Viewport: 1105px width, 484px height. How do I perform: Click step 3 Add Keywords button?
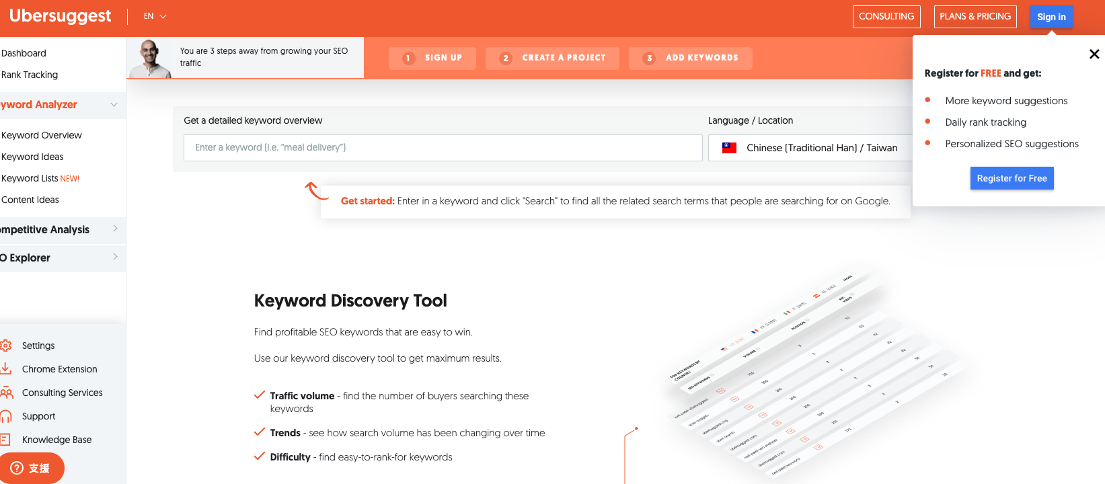[x=691, y=58]
